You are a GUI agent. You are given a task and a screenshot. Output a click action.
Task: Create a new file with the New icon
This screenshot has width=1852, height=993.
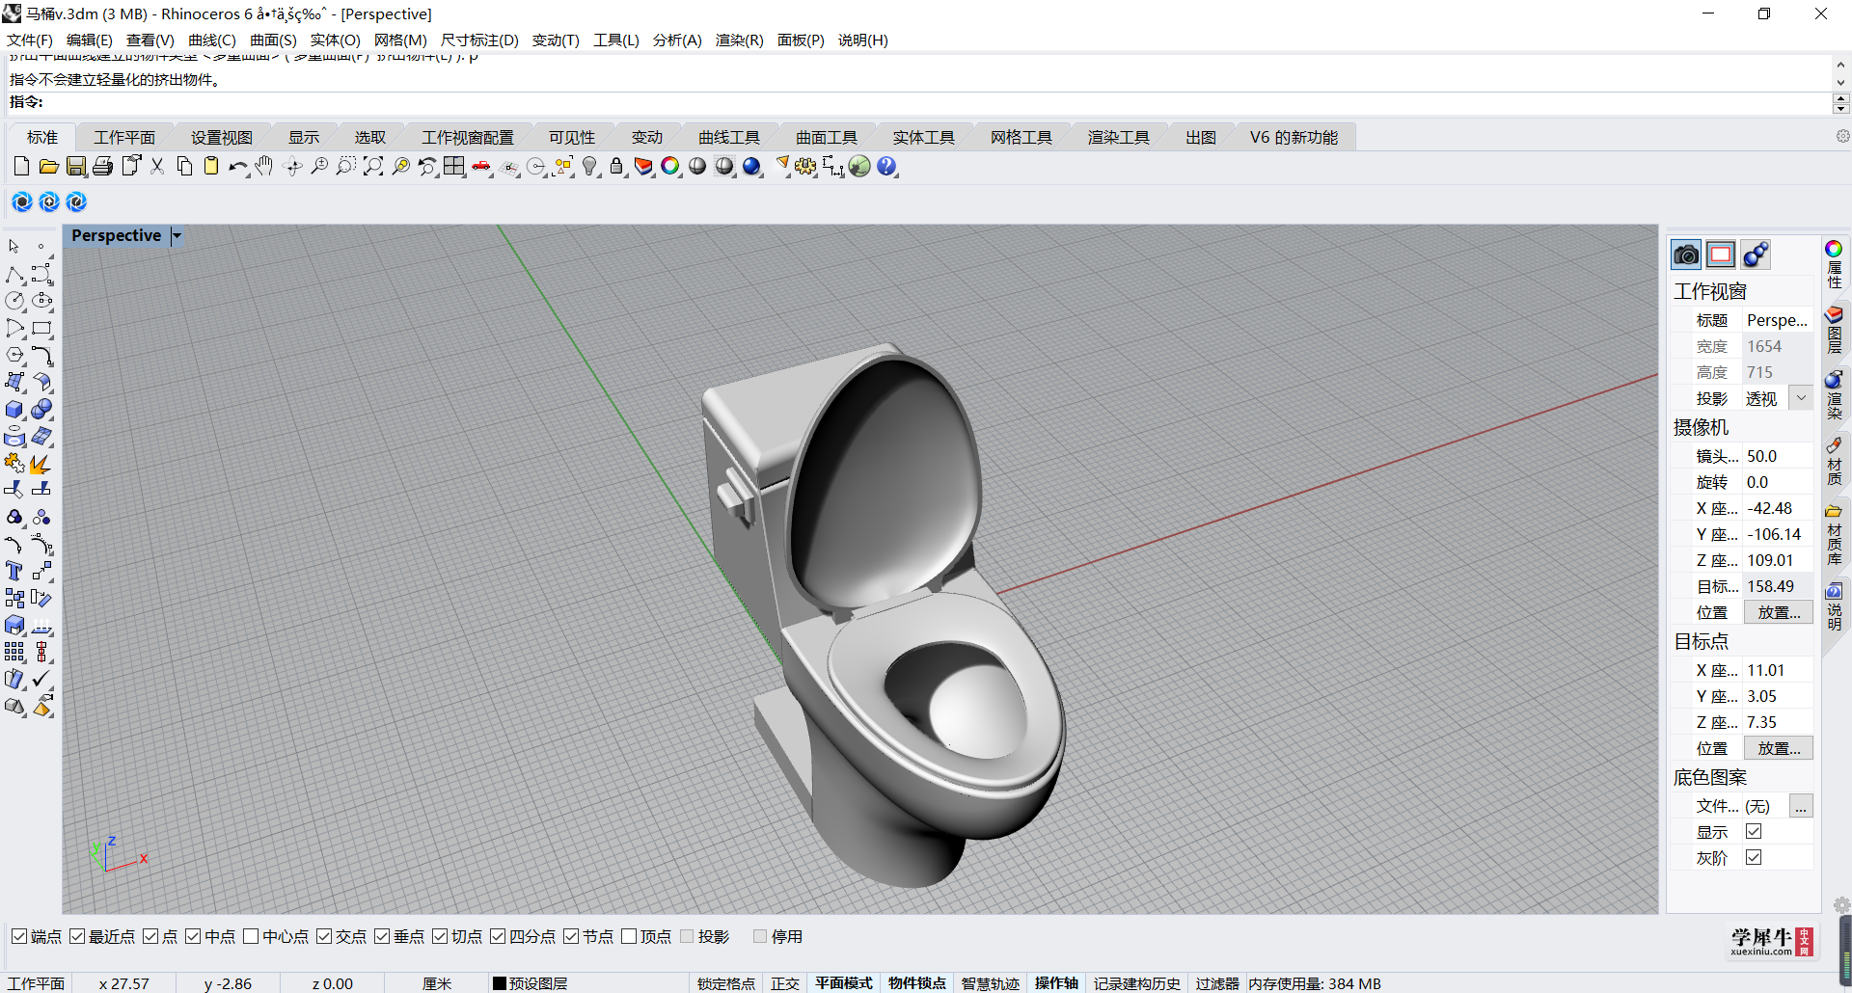(x=21, y=167)
